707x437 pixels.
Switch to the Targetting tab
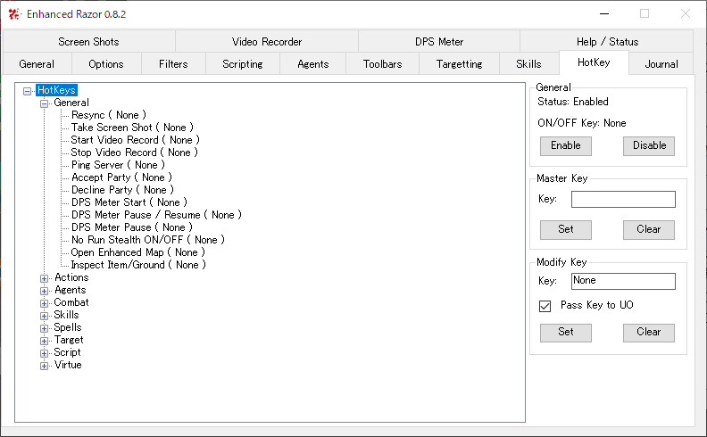pos(459,64)
